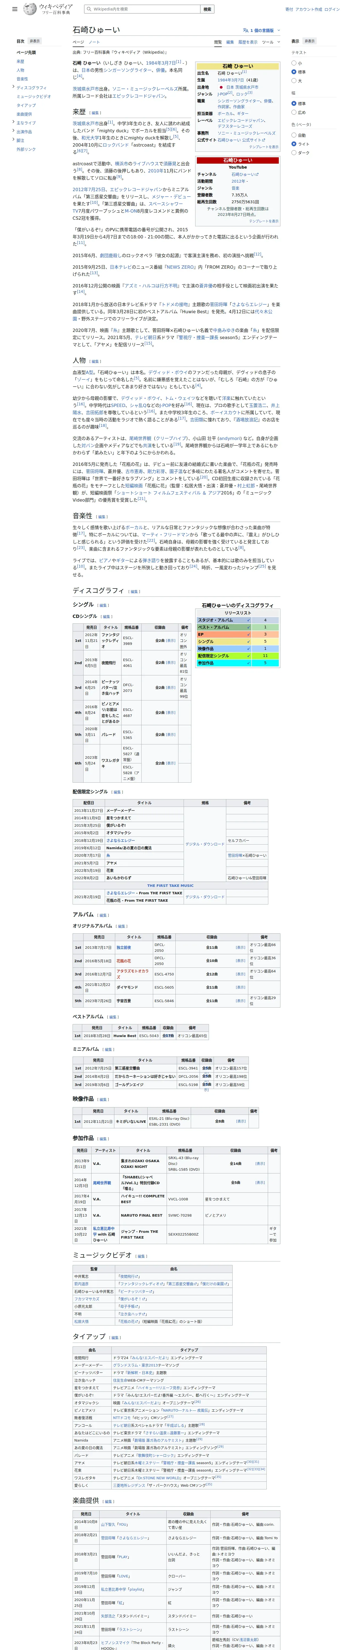Open the main menu hamburger icon
Image resolution: width=353 pixels, height=1650 pixels.
(x=15, y=10)
